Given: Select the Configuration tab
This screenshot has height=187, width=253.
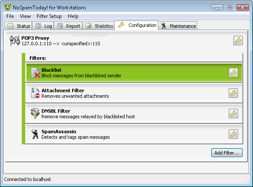Looking at the screenshot, I should [137, 25].
